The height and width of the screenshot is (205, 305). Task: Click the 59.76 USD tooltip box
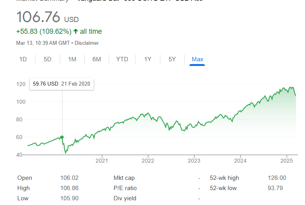[x=62, y=84]
